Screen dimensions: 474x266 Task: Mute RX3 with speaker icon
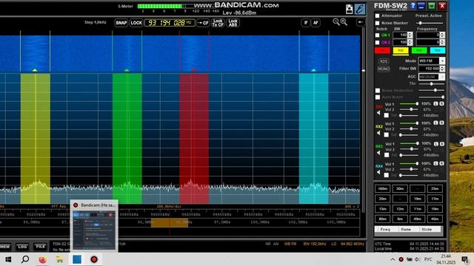[x=378, y=153]
